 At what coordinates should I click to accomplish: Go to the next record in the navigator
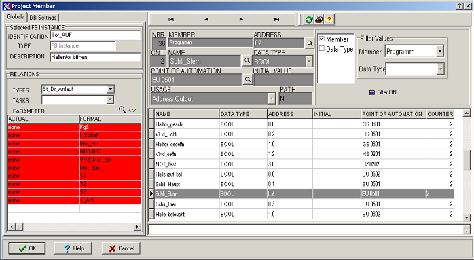(x=241, y=20)
